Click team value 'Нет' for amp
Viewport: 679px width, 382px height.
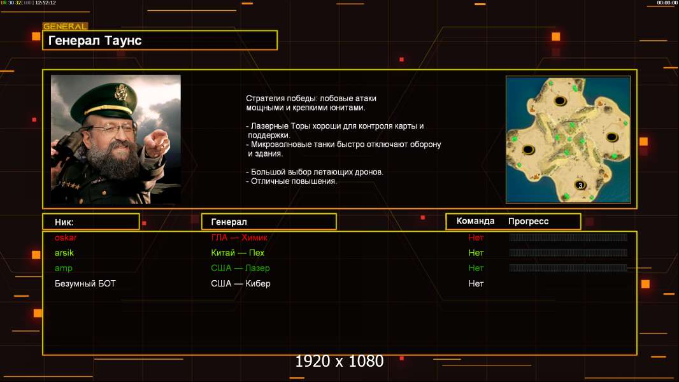tap(476, 268)
